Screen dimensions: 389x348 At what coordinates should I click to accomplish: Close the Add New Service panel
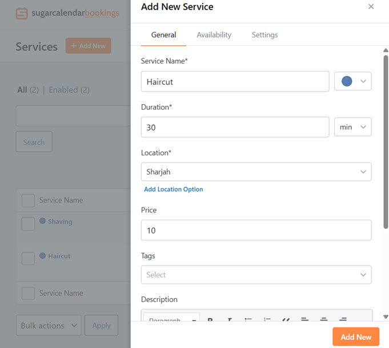[371, 6]
